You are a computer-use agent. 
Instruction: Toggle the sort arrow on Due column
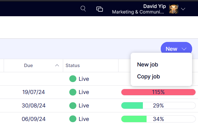point(57,65)
